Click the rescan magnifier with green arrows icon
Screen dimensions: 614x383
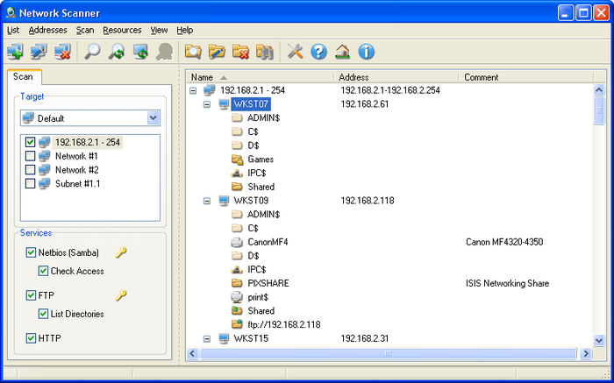[117, 52]
